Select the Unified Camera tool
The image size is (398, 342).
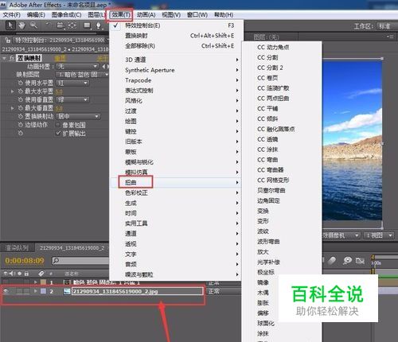pos(60,25)
